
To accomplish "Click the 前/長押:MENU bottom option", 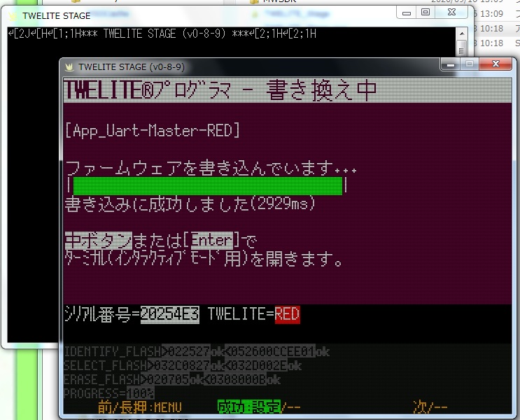I will click(x=140, y=407).
